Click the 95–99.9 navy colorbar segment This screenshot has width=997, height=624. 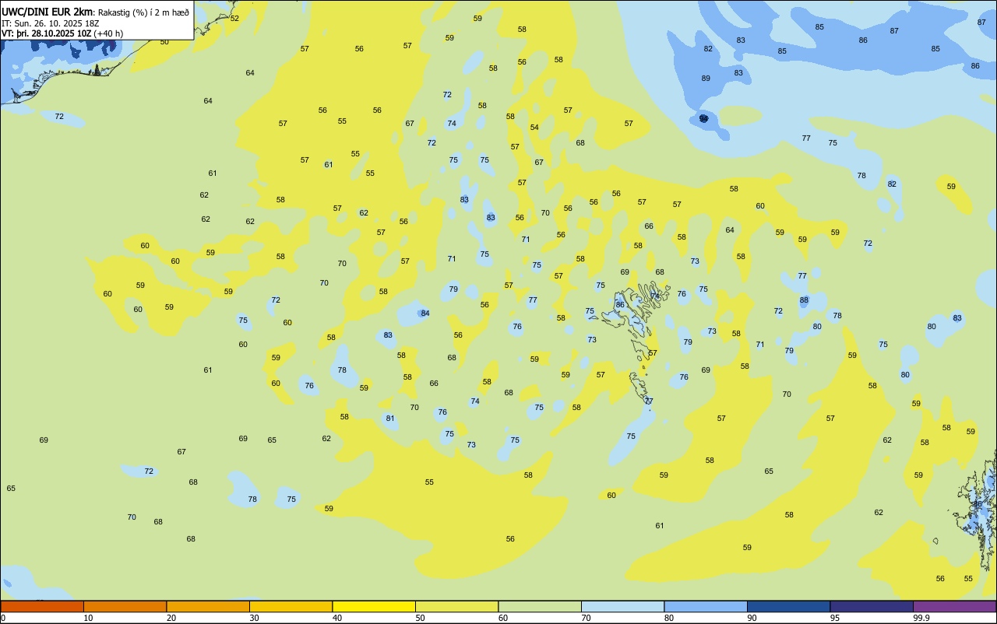[x=872, y=607]
